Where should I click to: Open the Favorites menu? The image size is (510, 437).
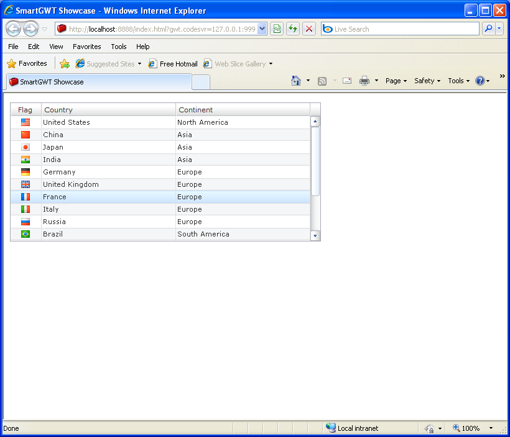[x=87, y=47]
